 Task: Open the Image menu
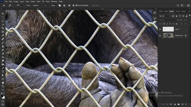pyautogui.click(x=16, y=1)
